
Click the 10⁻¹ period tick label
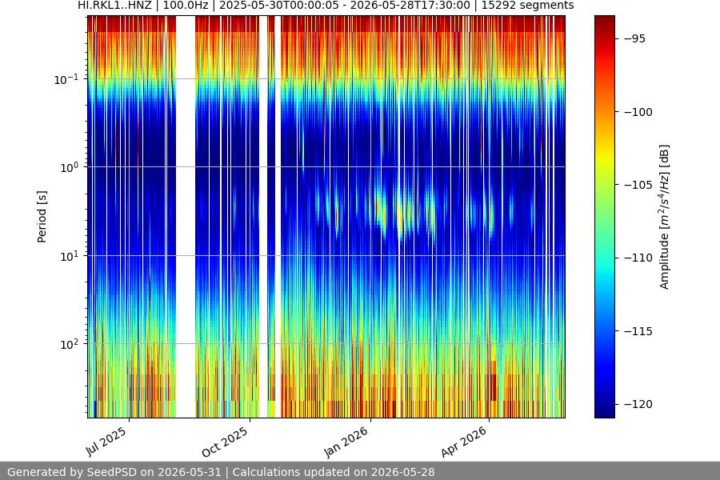(x=66, y=79)
